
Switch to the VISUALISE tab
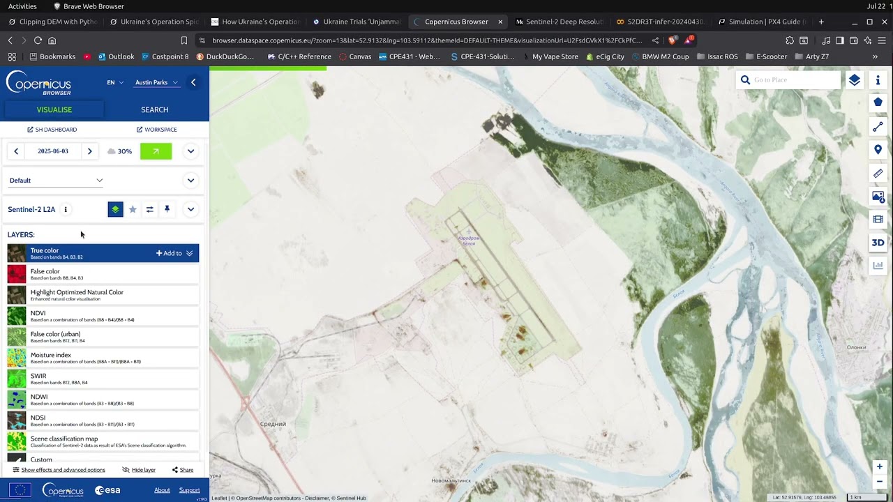pyautogui.click(x=54, y=109)
